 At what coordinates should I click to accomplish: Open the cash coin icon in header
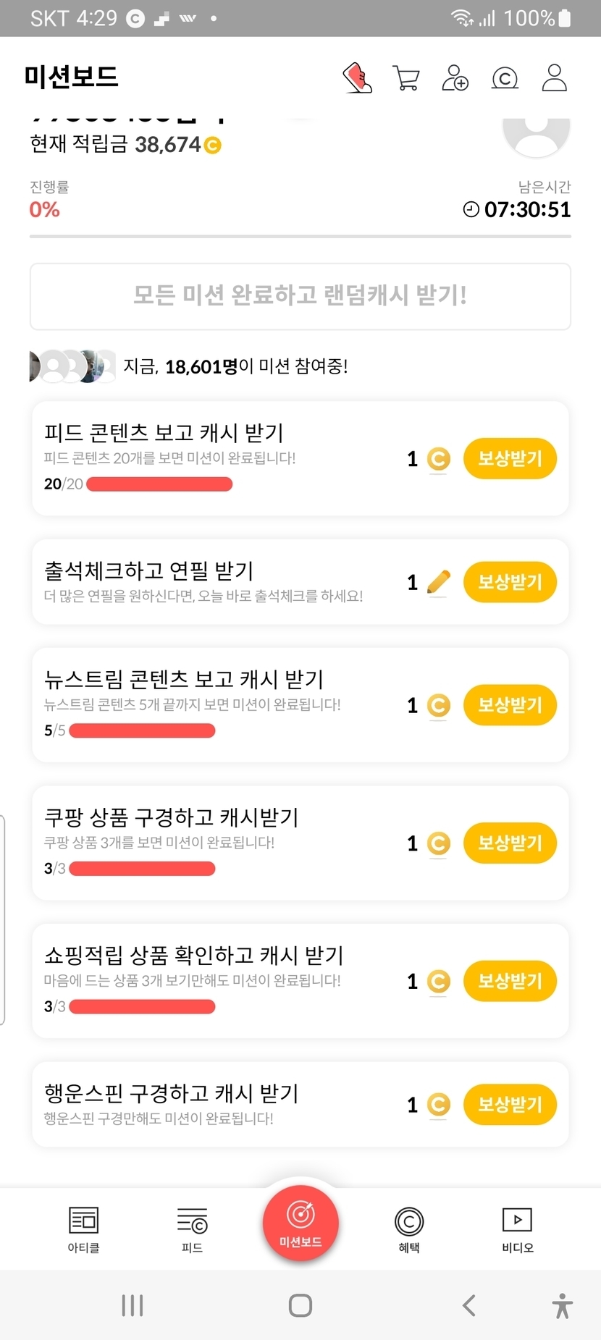[505, 77]
